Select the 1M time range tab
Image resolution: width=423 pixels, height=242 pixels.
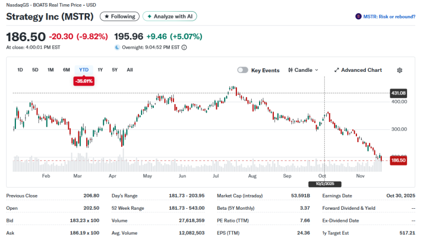[50, 70]
